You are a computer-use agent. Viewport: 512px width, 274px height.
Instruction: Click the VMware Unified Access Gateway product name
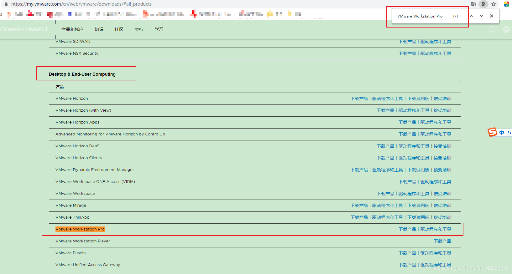coord(88,265)
